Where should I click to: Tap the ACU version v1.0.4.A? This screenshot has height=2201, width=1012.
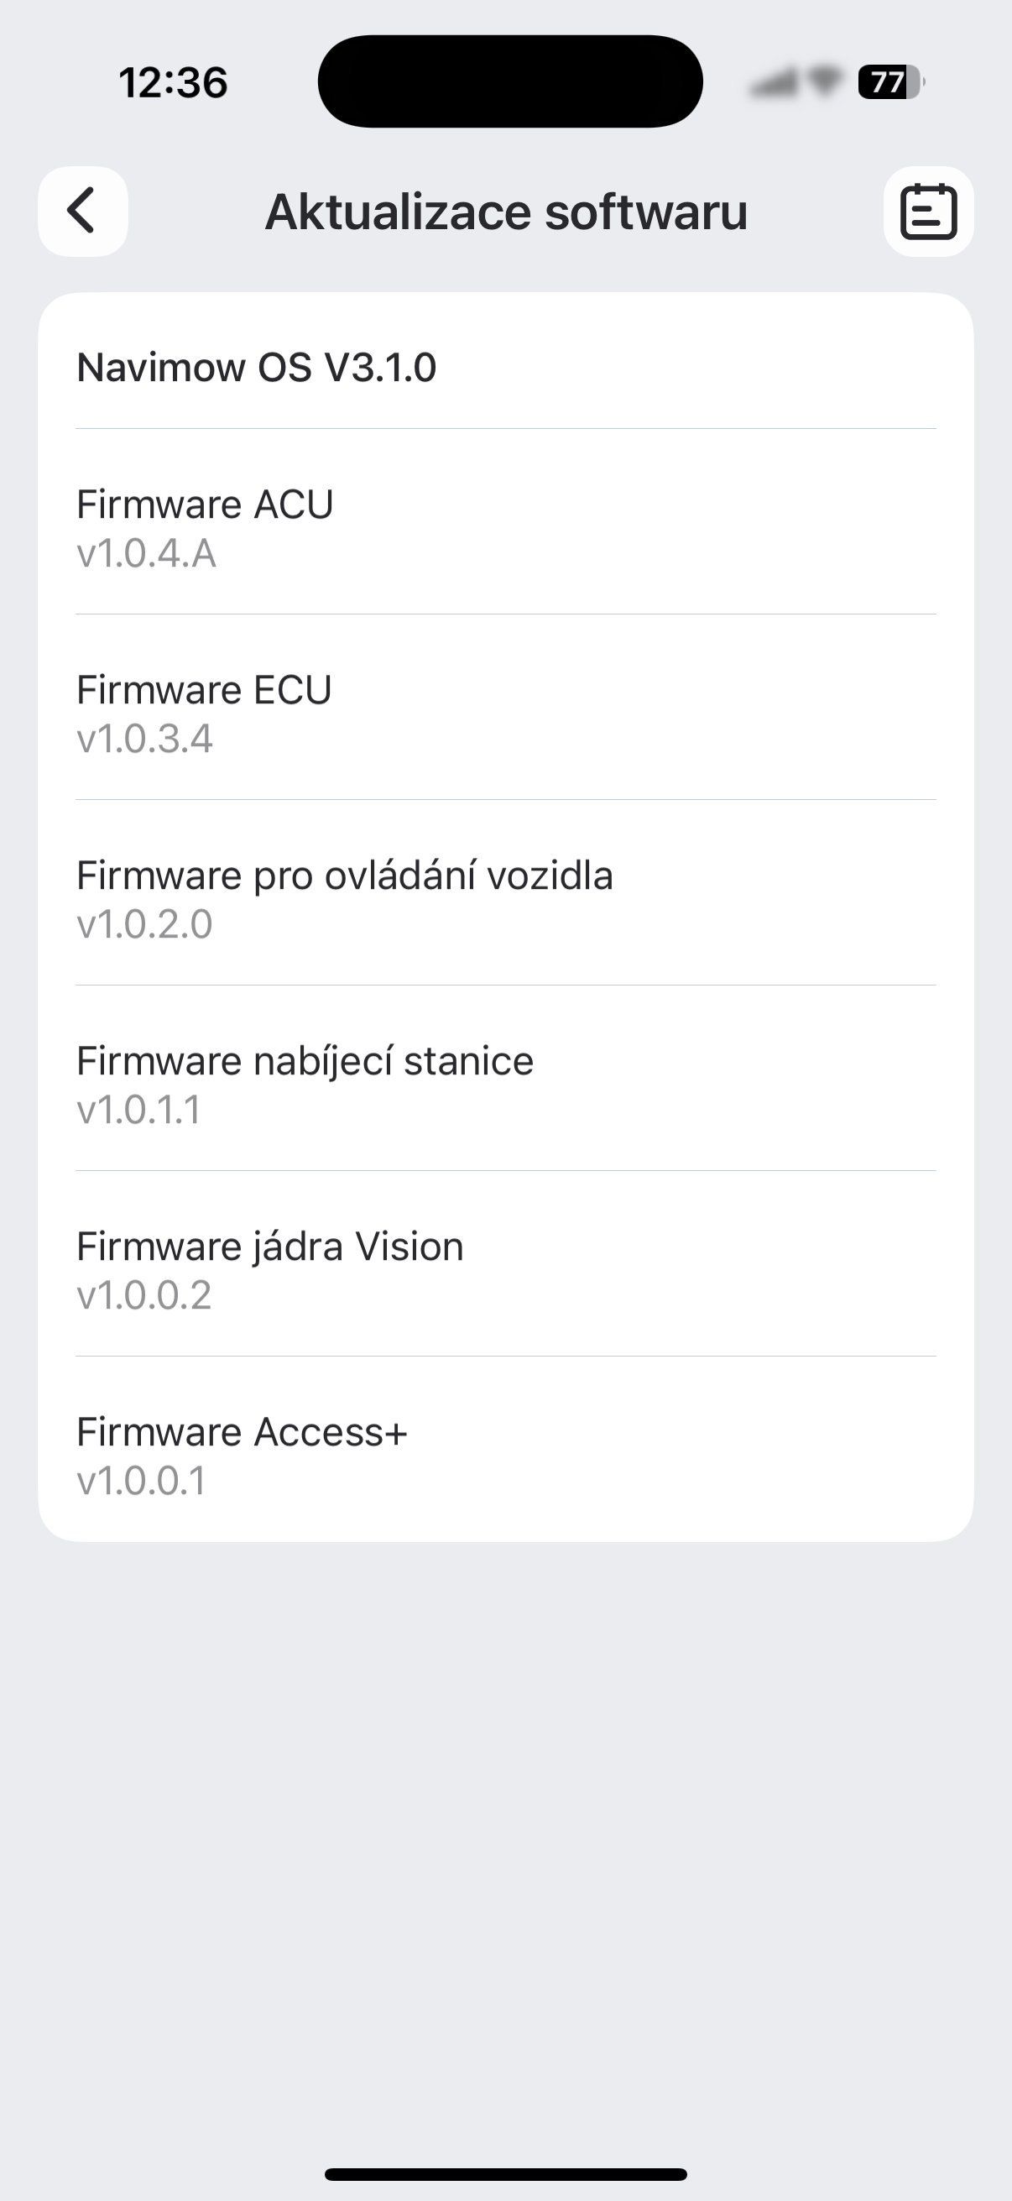147,554
